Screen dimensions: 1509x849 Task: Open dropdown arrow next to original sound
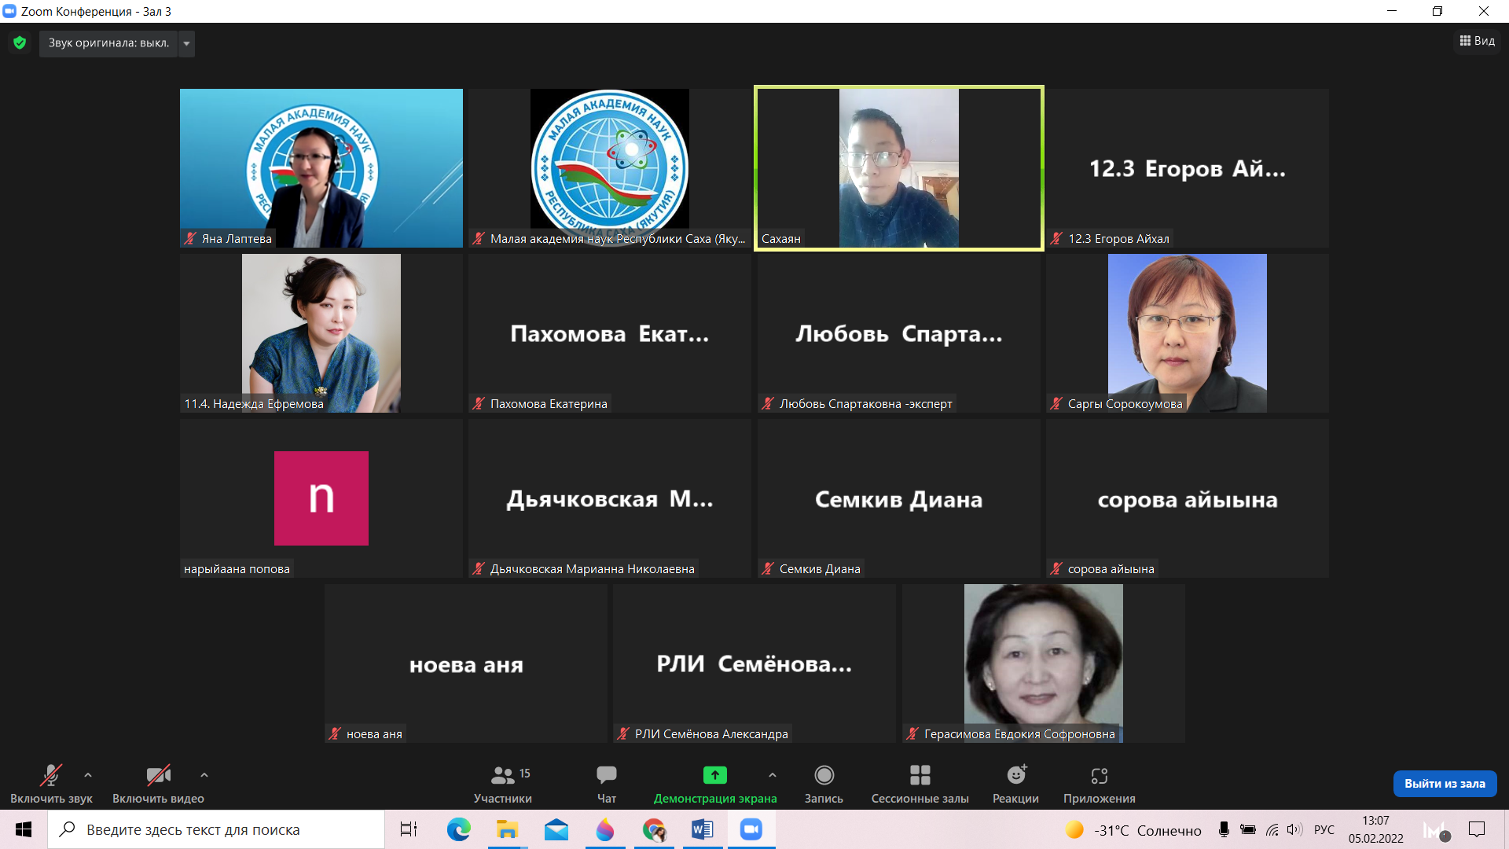186,43
